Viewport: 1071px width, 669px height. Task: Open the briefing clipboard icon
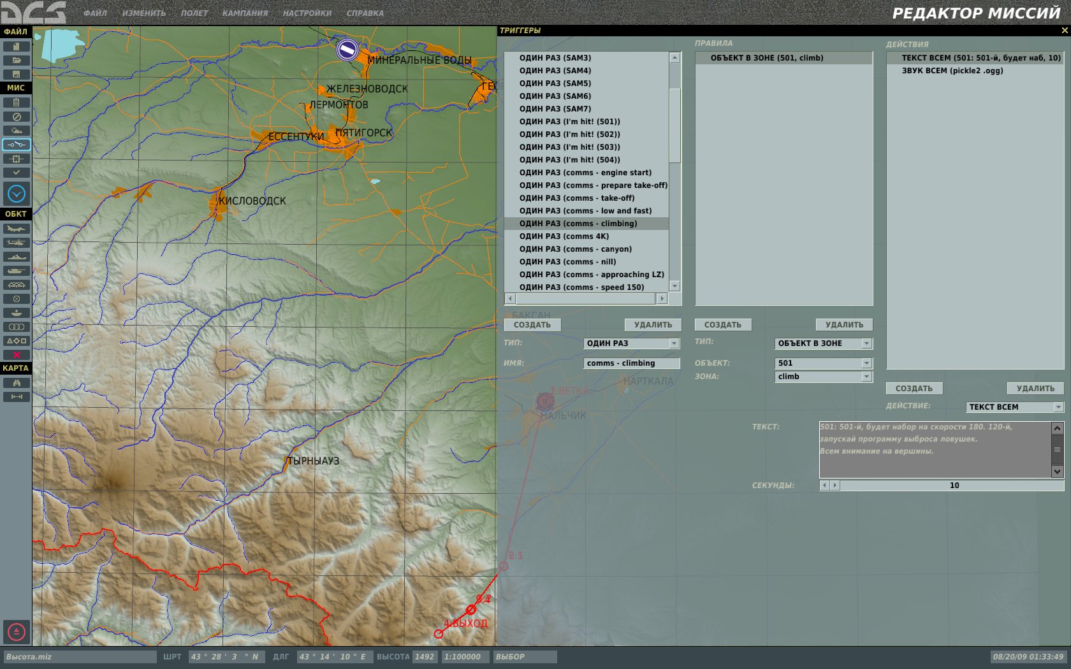pyautogui.click(x=17, y=103)
